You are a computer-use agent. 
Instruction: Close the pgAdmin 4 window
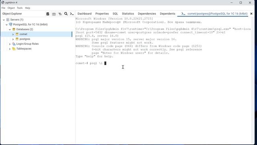point(250,3)
